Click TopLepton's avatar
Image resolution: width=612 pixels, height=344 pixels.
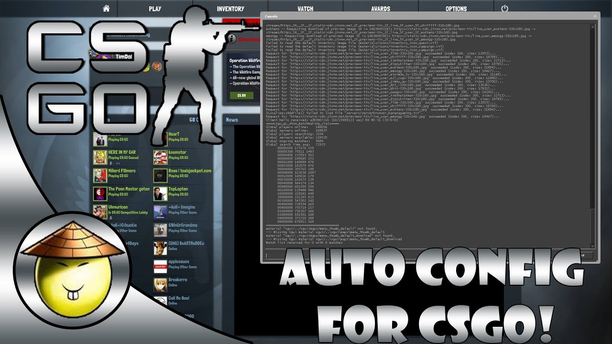[x=160, y=193]
